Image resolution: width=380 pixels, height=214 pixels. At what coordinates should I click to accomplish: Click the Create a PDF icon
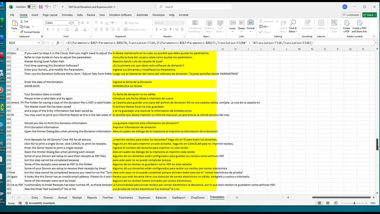[346, 23]
